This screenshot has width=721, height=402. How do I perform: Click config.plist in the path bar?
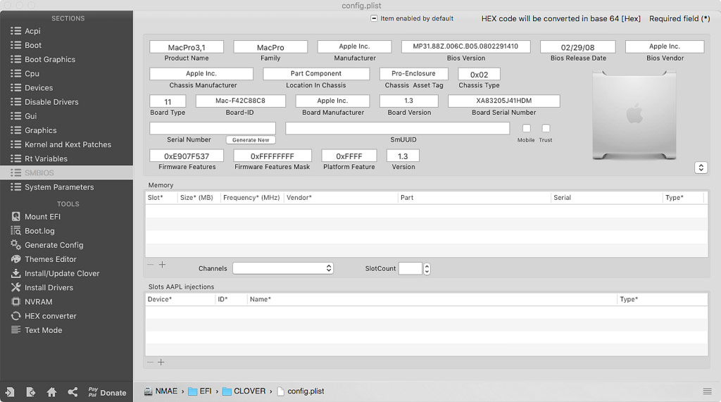point(301,391)
